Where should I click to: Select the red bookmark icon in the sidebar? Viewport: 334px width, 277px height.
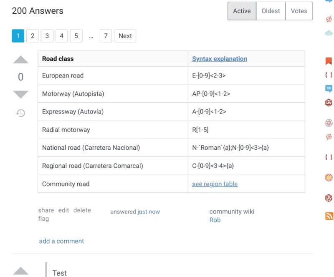pyautogui.click(x=329, y=61)
